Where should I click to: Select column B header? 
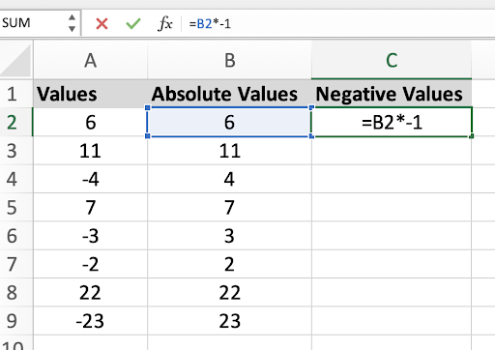coord(229,60)
